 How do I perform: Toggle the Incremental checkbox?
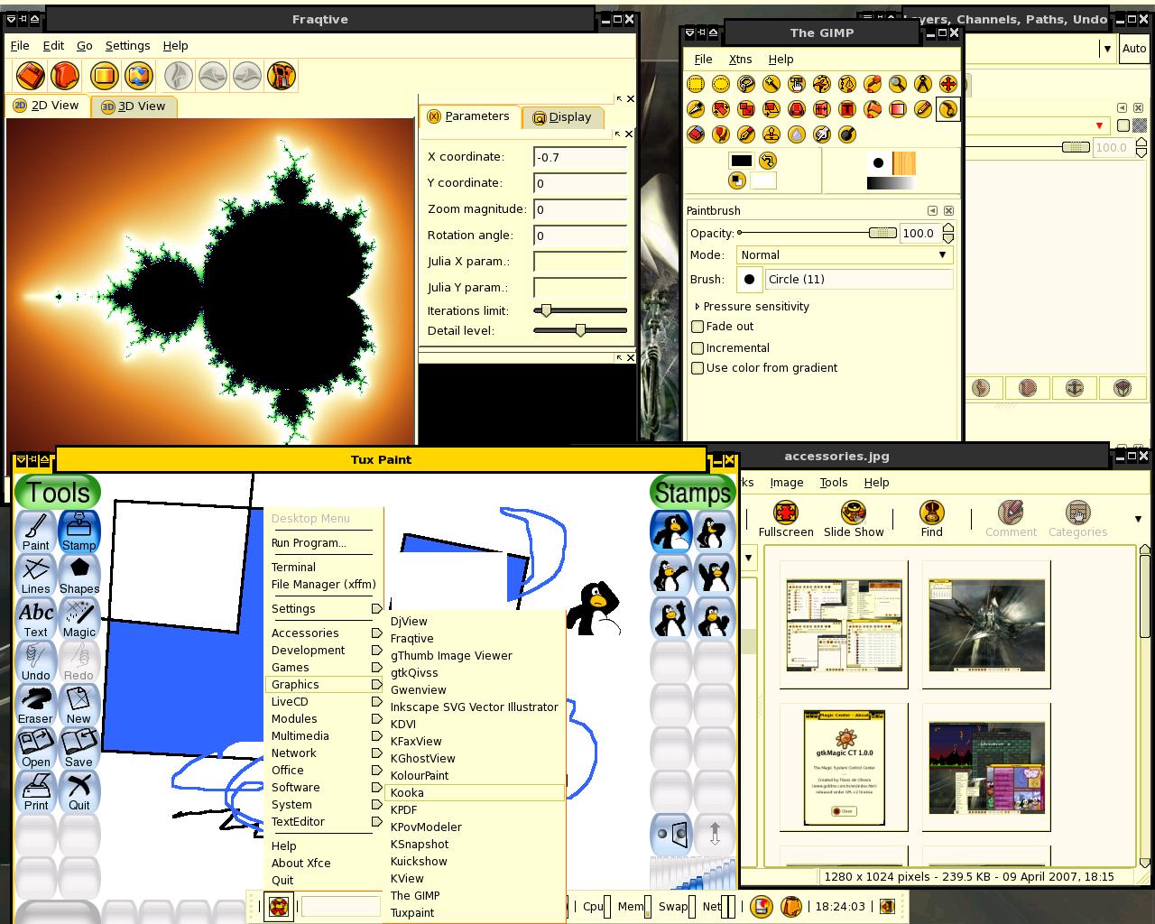tap(698, 347)
